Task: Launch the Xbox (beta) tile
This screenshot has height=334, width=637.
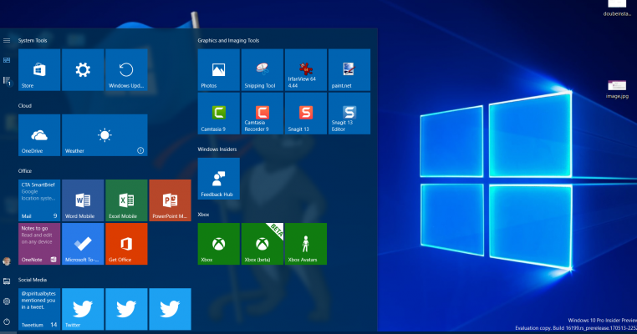Action: (262, 244)
